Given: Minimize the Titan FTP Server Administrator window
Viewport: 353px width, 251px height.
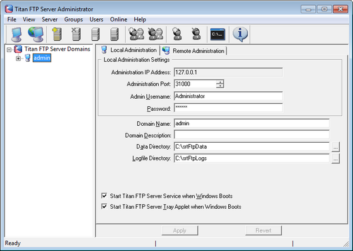Looking at the screenshot, I should [308, 9].
